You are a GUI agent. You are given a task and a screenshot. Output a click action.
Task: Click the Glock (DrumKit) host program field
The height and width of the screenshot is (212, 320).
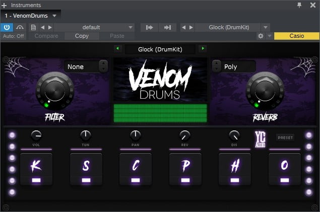pyautogui.click(x=229, y=27)
